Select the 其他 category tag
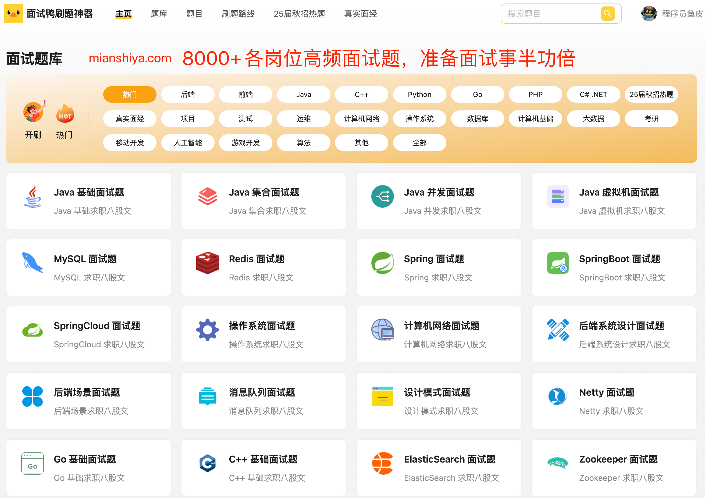The width and height of the screenshot is (705, 498). [361, 143]
